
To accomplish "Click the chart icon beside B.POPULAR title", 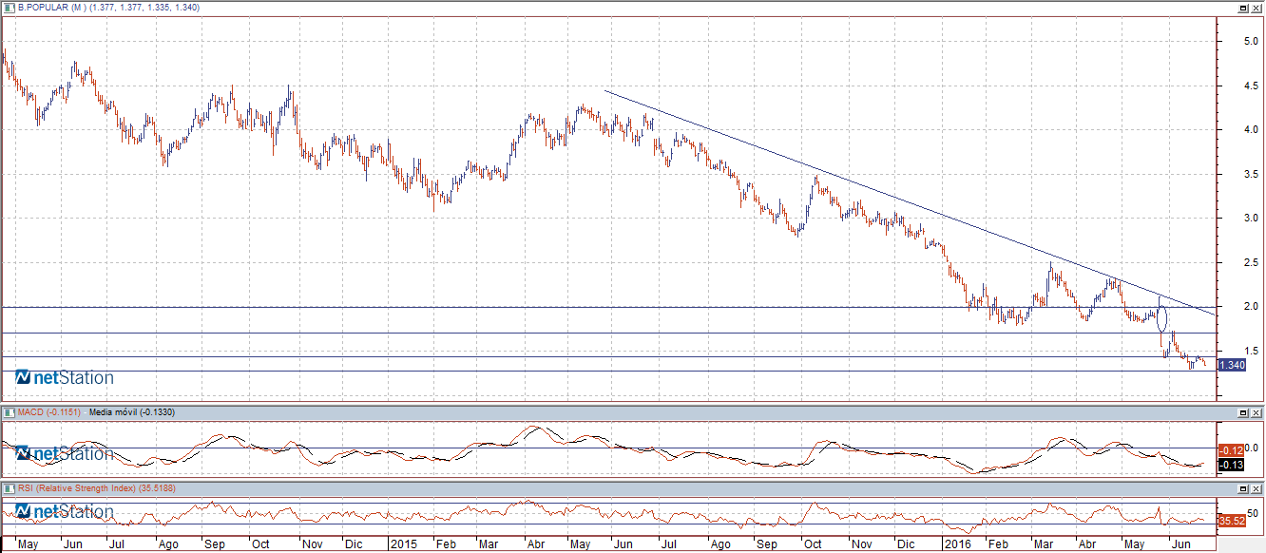I will click(9, 7).
